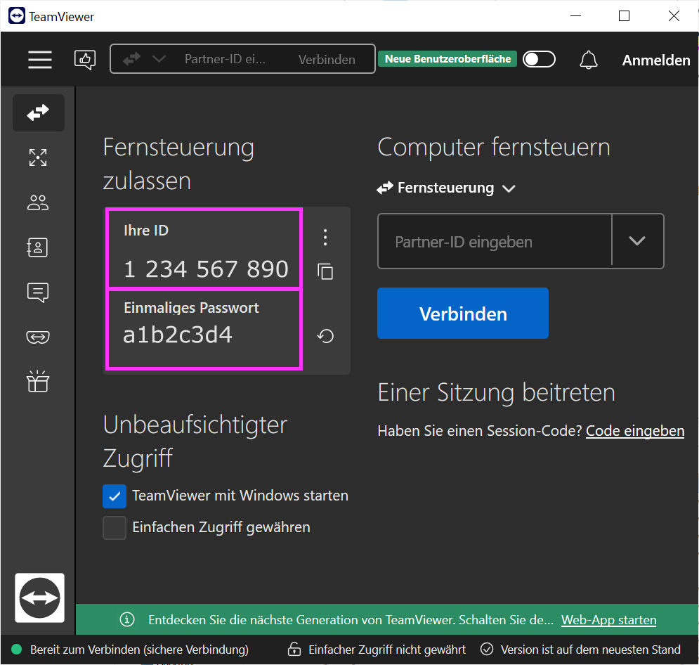Open the Augmented Reality headset sidebar icon
Image resolution: width=699 pixels, height=665 pixels.
point(38,337)
